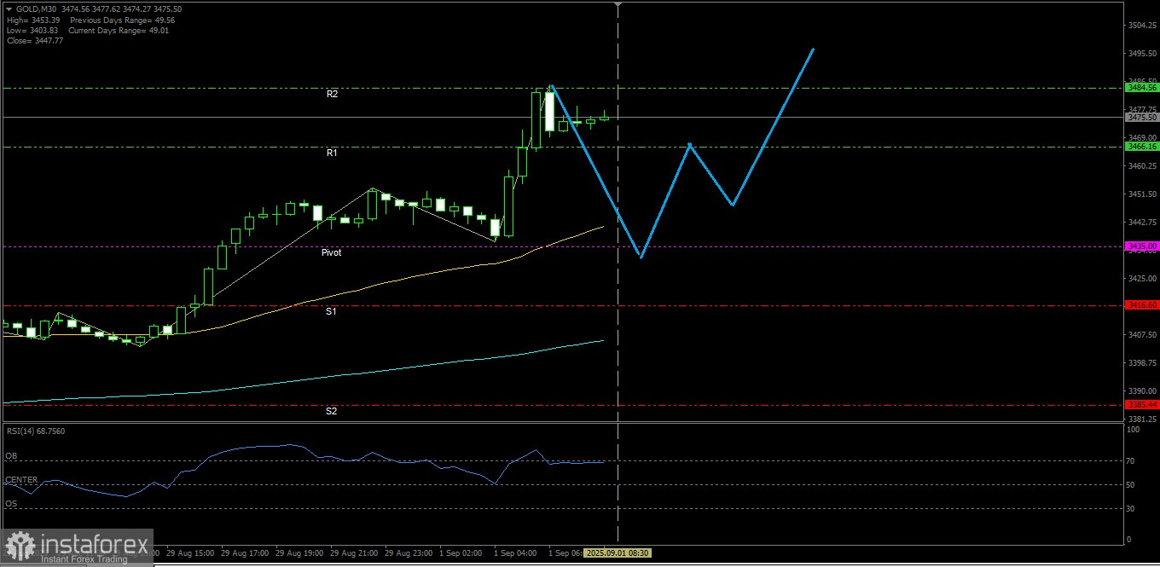
Task: Select the OB level label in RSI panel
Action: coord(11,456)
